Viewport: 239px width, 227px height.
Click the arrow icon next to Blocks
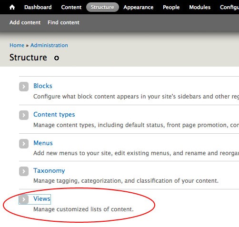(24, 87)
